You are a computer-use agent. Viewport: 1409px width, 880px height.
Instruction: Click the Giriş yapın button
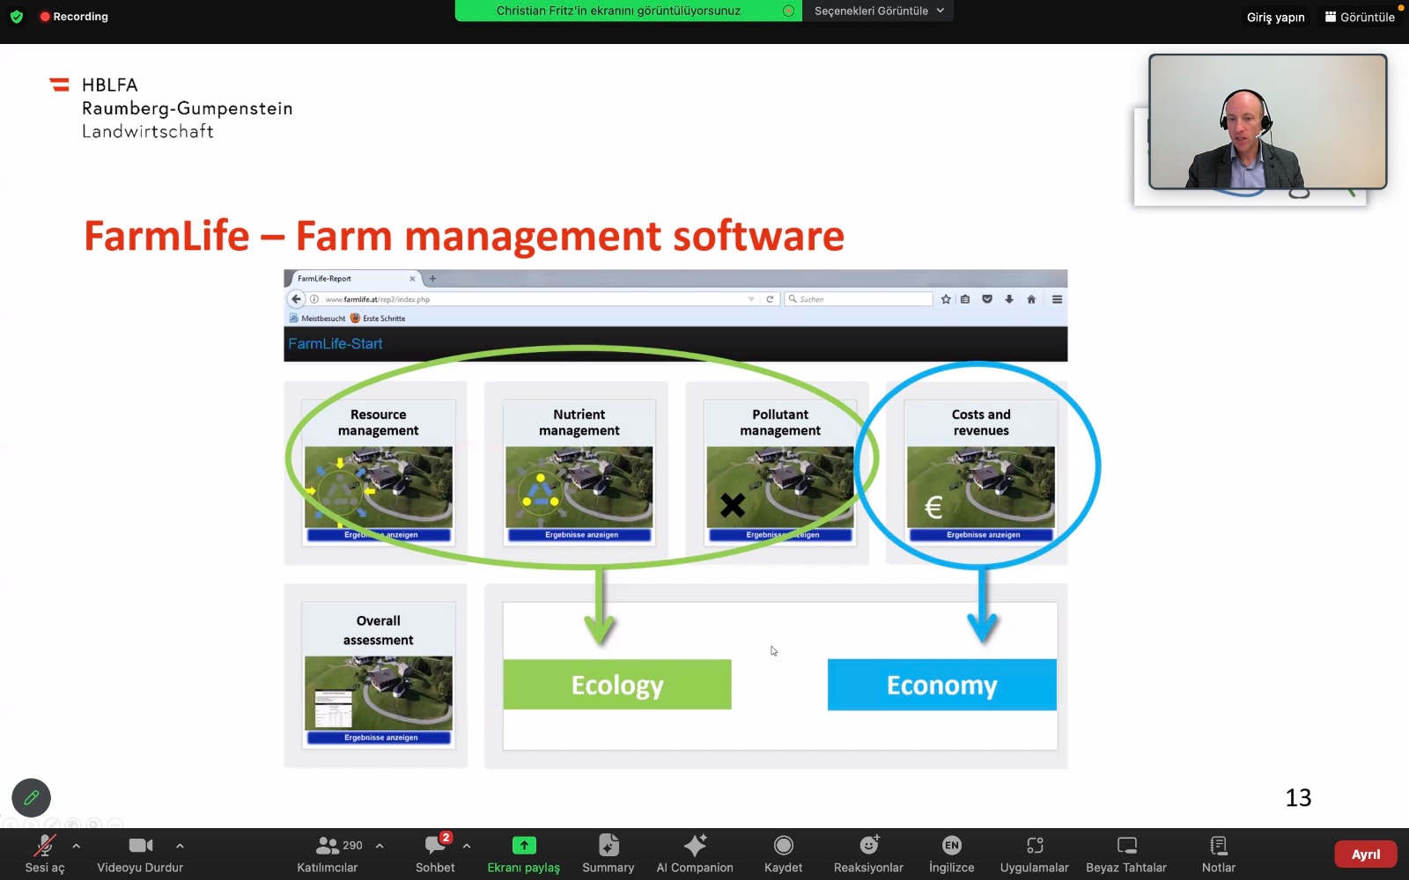pyautogui.click(x=1275, y=17)
